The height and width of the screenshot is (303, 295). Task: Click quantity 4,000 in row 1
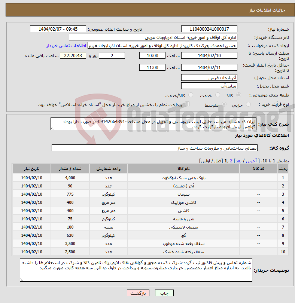[x=70, y=178]
